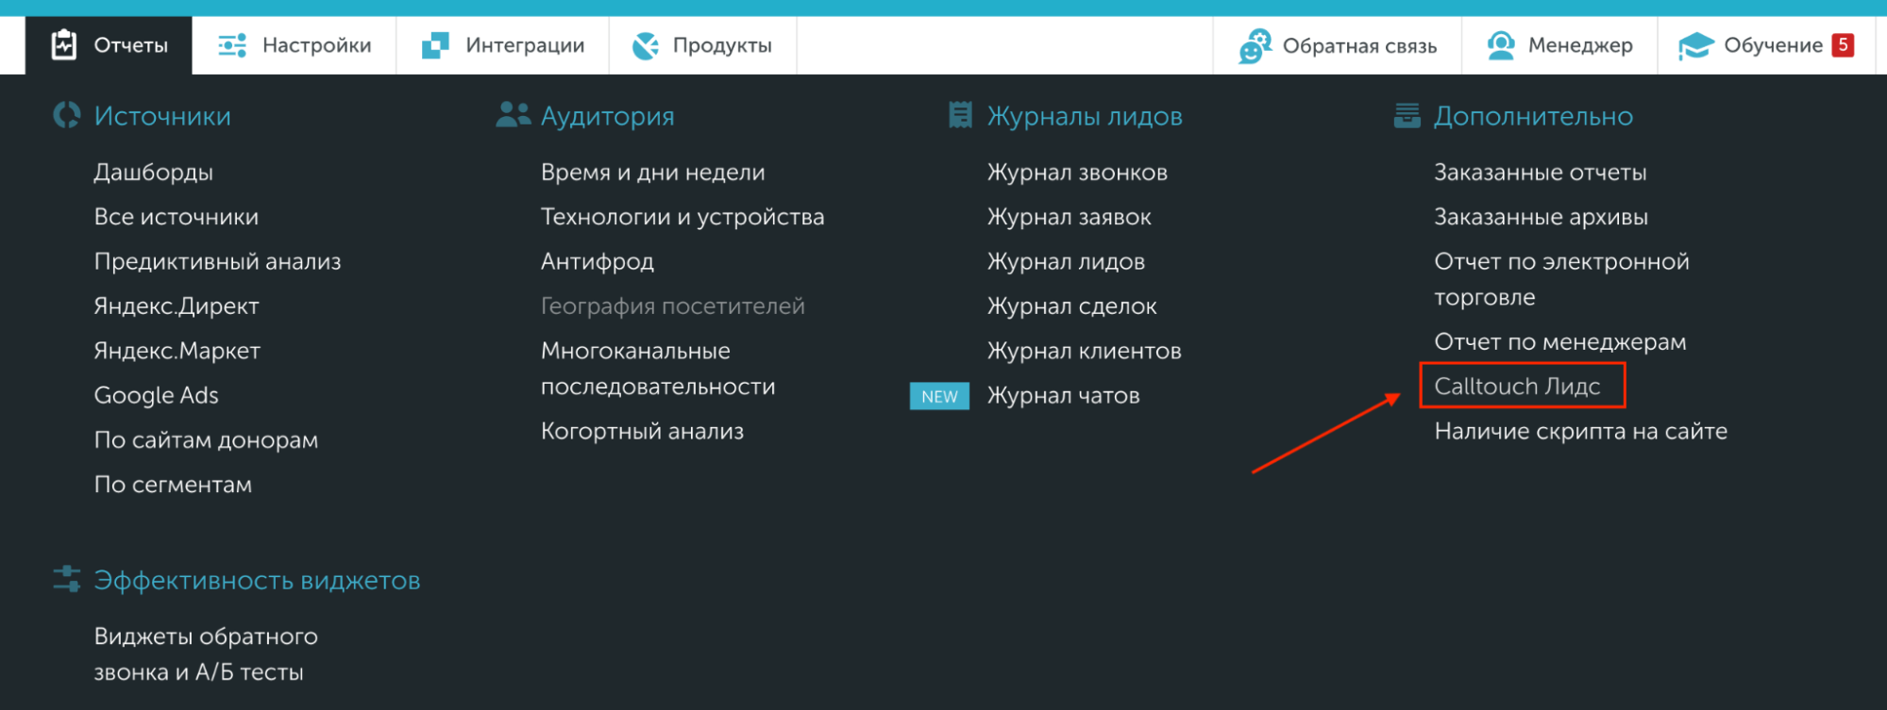
Task: Open Журнал звонков
Action: (1078, 173)
